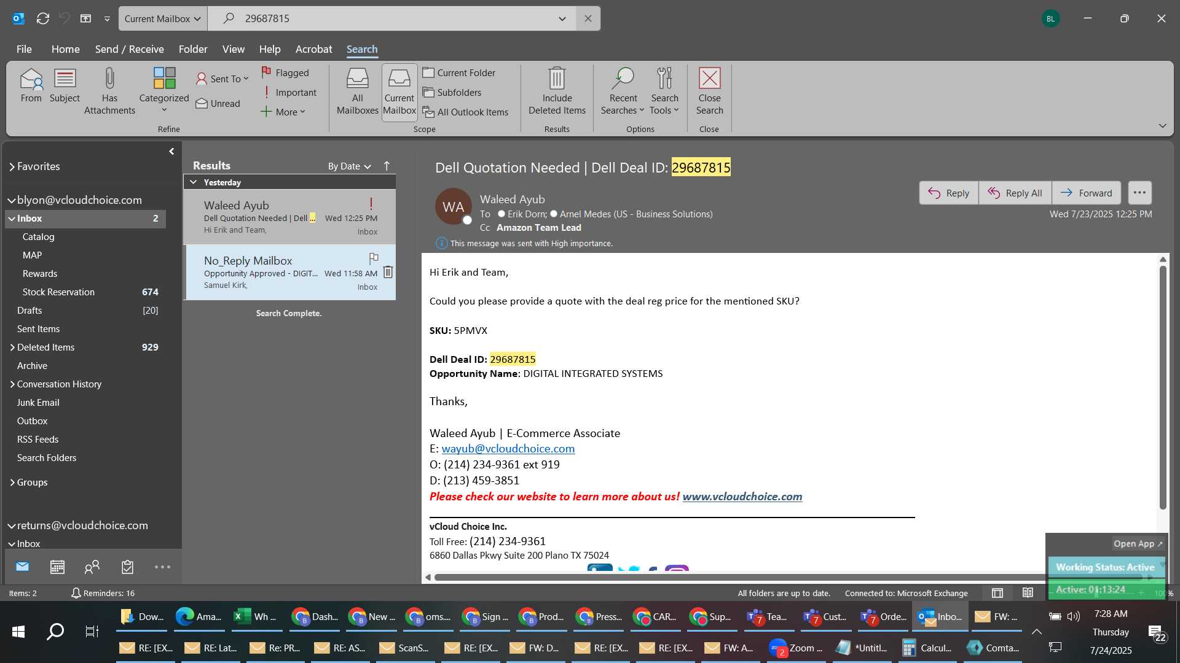This screenshot has width=1180, height=663.
Task: Switch to the View tab
Action: [233, 49]
